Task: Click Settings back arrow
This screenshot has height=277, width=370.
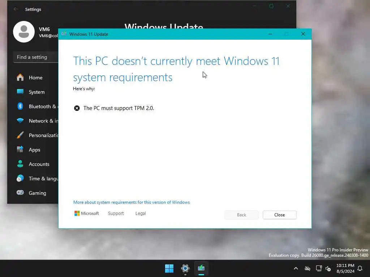Action: click(16, 9)
